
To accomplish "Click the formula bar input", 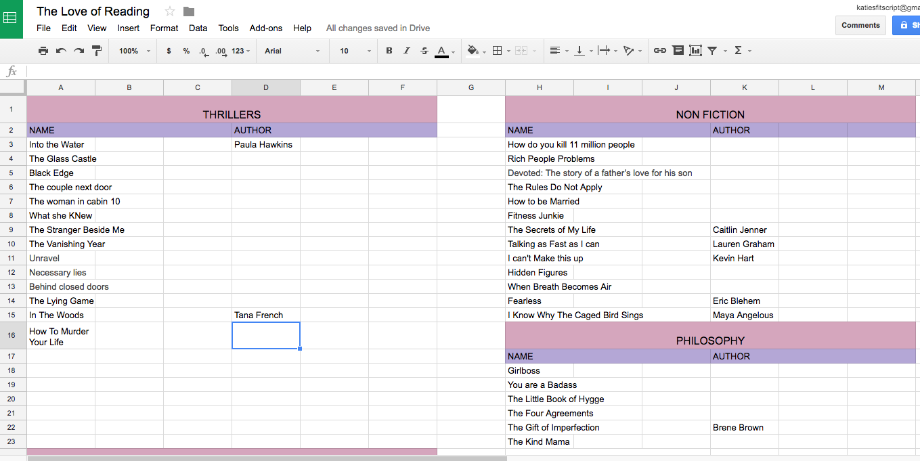I will [473, 71].
